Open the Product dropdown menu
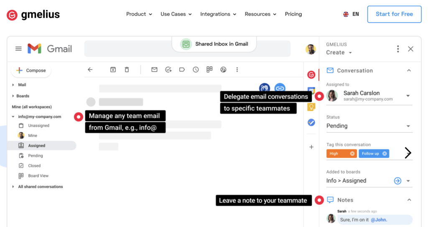 139,14
